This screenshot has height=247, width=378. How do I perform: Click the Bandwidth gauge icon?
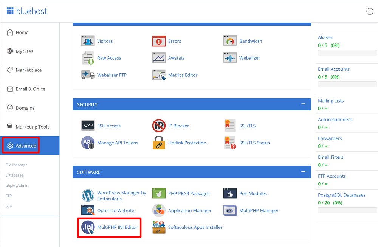click(x=230, y=41)
